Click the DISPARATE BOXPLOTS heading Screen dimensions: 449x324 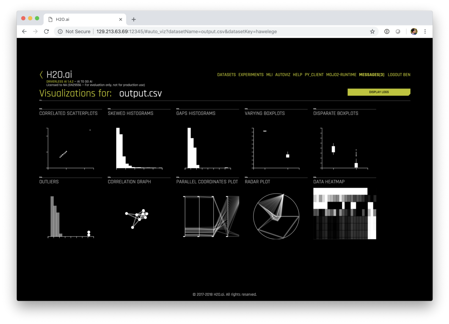[x=336, y=113]
